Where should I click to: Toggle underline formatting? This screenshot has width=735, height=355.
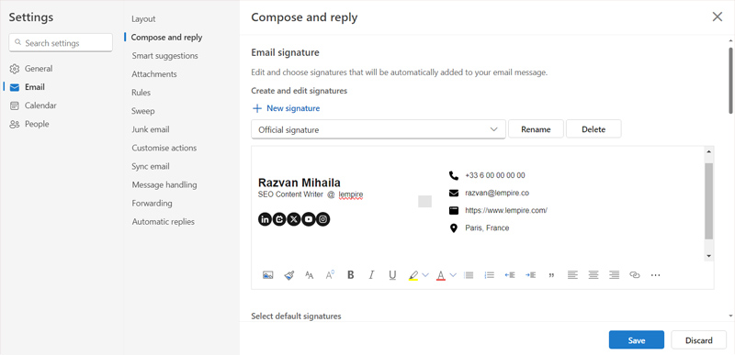pyautogui.click(x=393, y=275)
